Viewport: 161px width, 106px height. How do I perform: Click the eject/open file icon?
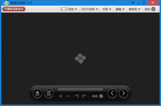pyautogui.click(x=37, y=93)
